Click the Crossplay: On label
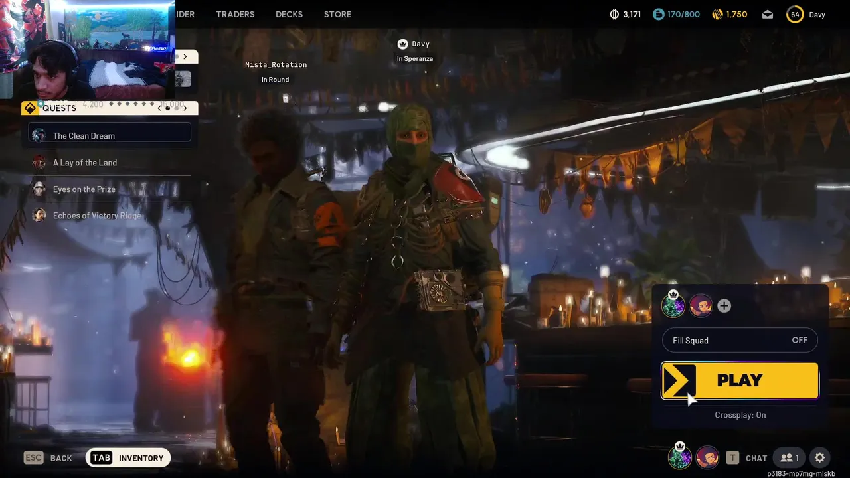Image resolution: width=850 pixels, height=478 pixels. point(740,415)
